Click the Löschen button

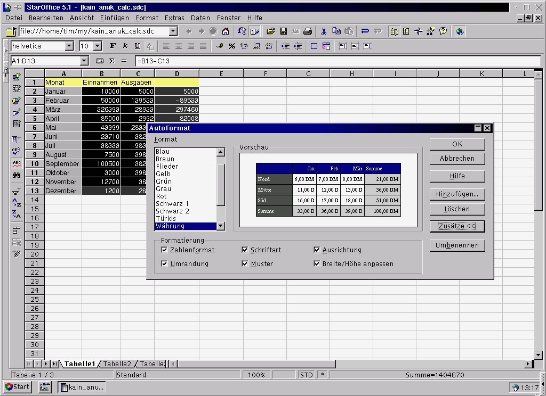click(x=457, y=209)
